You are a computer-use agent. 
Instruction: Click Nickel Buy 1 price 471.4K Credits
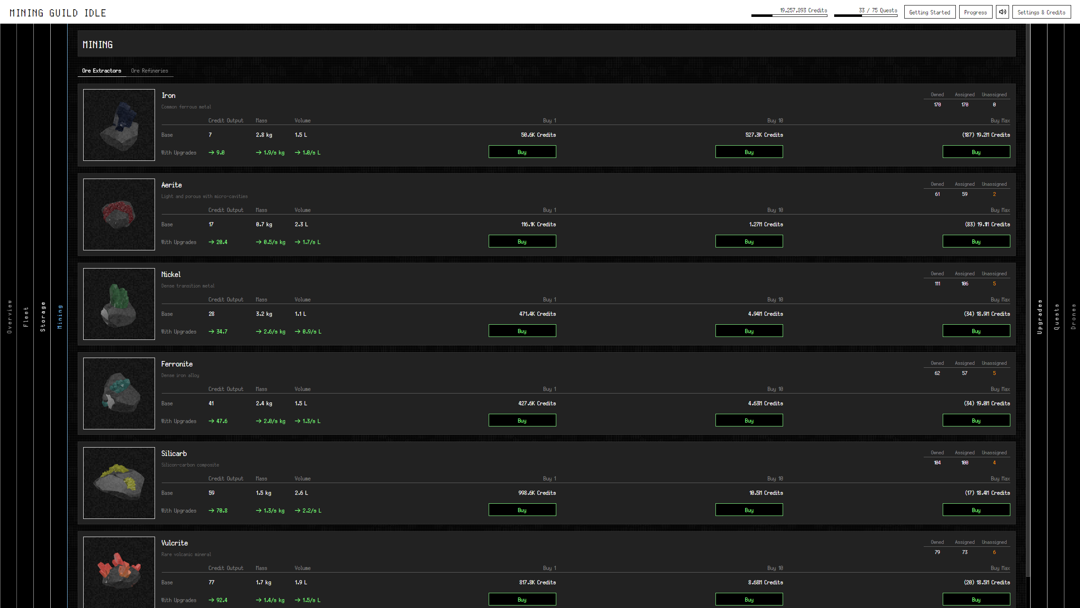(537, 314)
